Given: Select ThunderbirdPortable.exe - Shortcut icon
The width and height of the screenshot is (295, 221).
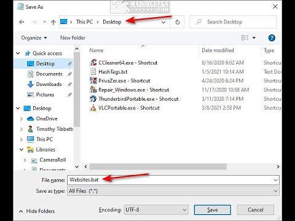Looking at the screenshot, I should point(93,99).
